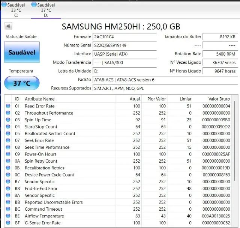Select the Reallocated Sectors Count attribute name
The image size is (240, 228).
click(x=50, y=134)
